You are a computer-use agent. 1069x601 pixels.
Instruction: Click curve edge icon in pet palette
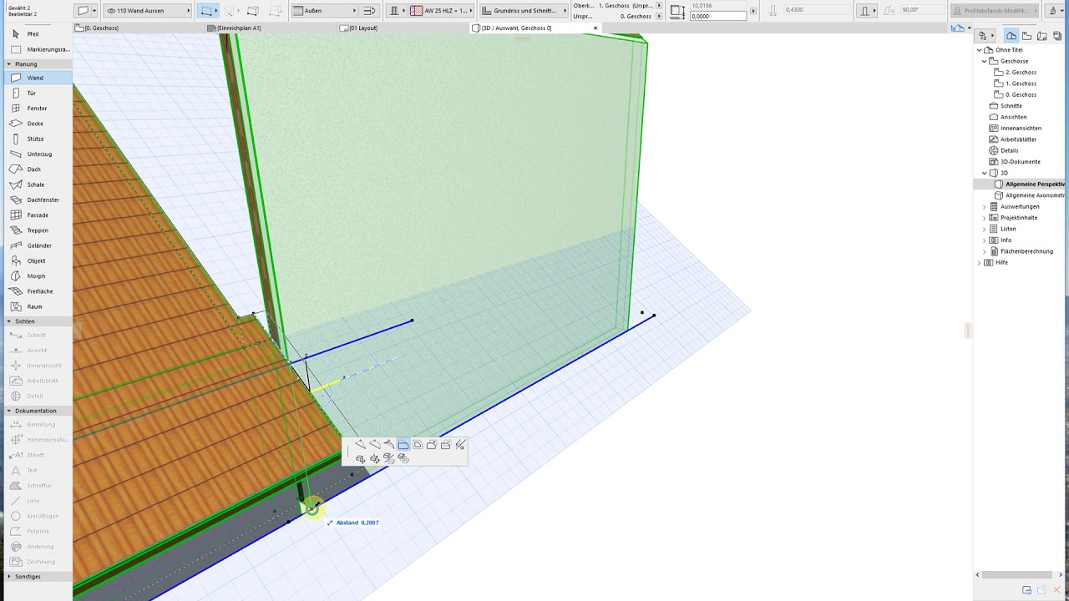coord(374,445)
